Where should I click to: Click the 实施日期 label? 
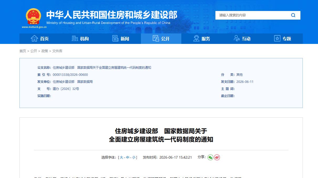pos(44,96)
